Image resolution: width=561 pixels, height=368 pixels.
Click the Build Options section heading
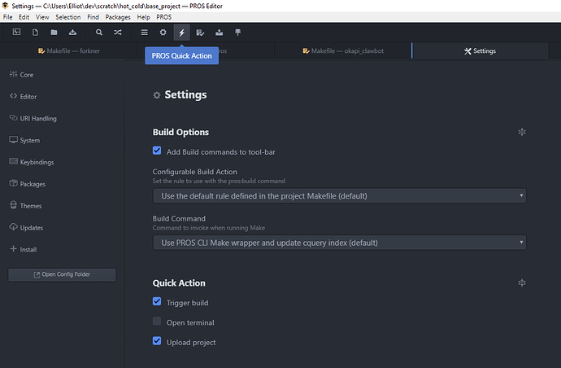180,132
